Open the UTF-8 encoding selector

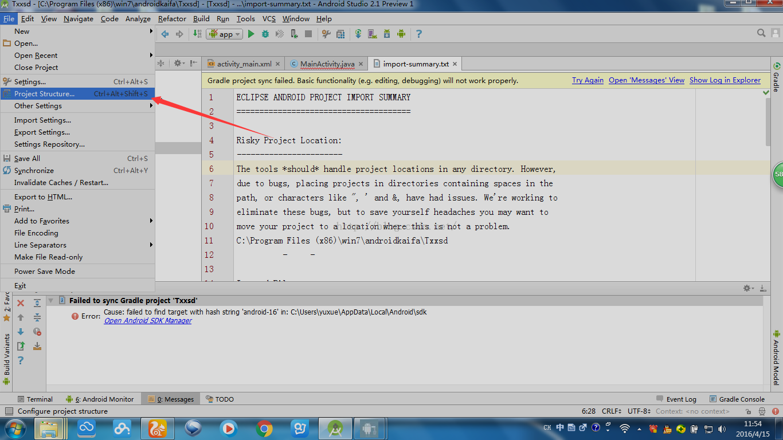[639, 411]
